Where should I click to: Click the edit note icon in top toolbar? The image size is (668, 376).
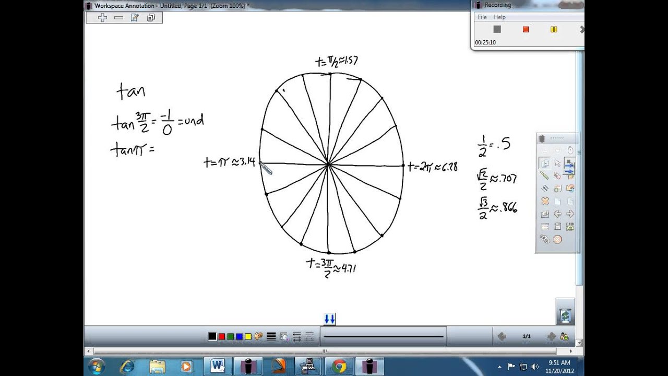tap(135, 18)
